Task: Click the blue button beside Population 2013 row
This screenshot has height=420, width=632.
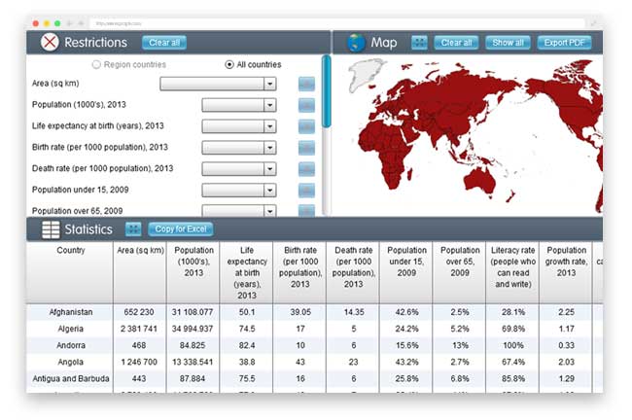Action: (x=306, y=105)
